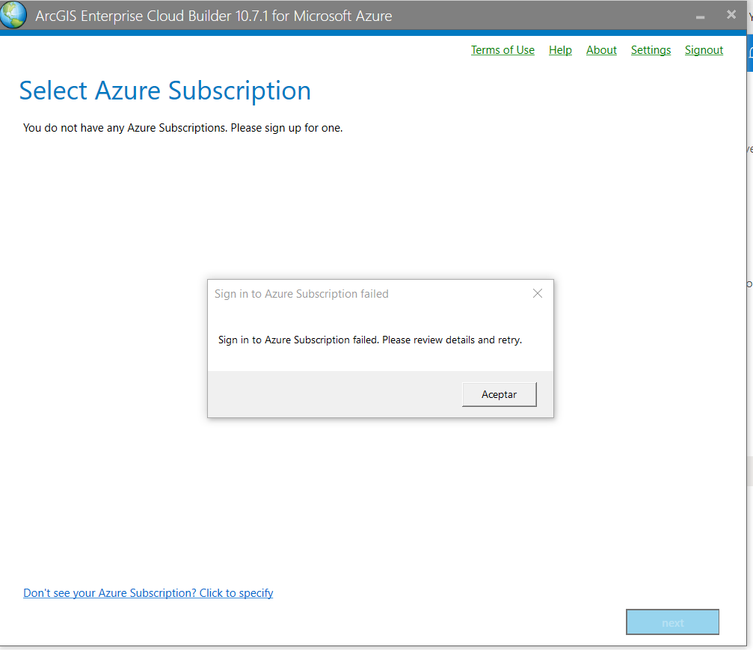Viewport: 753px width, 650px height.
Task: Open the Settings link
Action: tap(651, 50)
